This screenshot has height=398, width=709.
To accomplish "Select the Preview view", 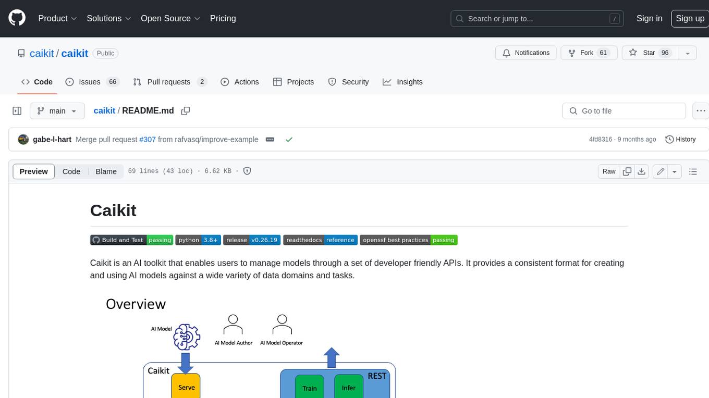I will click(34, 171).
